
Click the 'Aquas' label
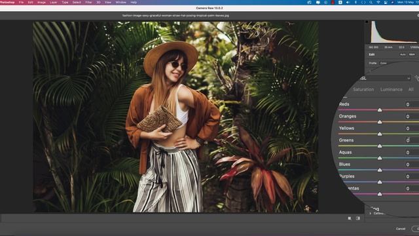click(345, 152)
